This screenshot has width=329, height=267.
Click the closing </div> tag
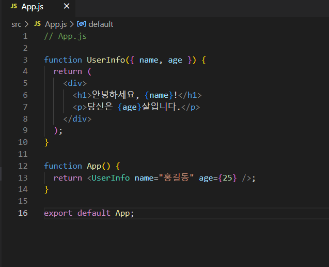click(x=77, y=119)
